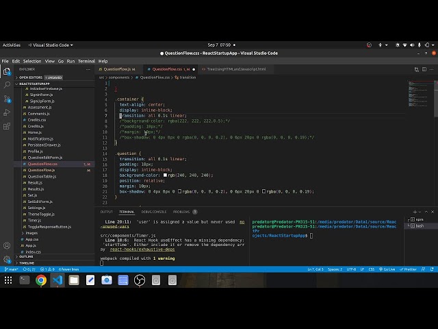This screenshot has height=329, width=438.
Task: Switch to the DEBUG CONSOLE panel tab
Action: pyautogui.click(x=153, y=212)
